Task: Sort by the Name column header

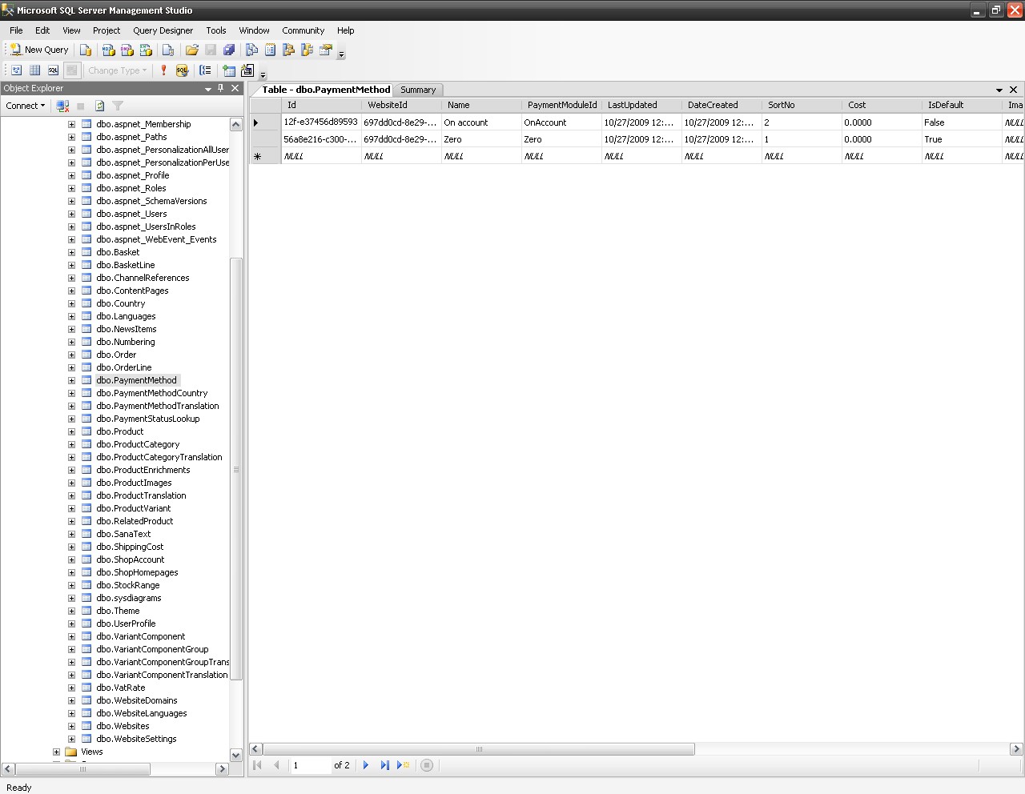Action: [x=480, y=105]
